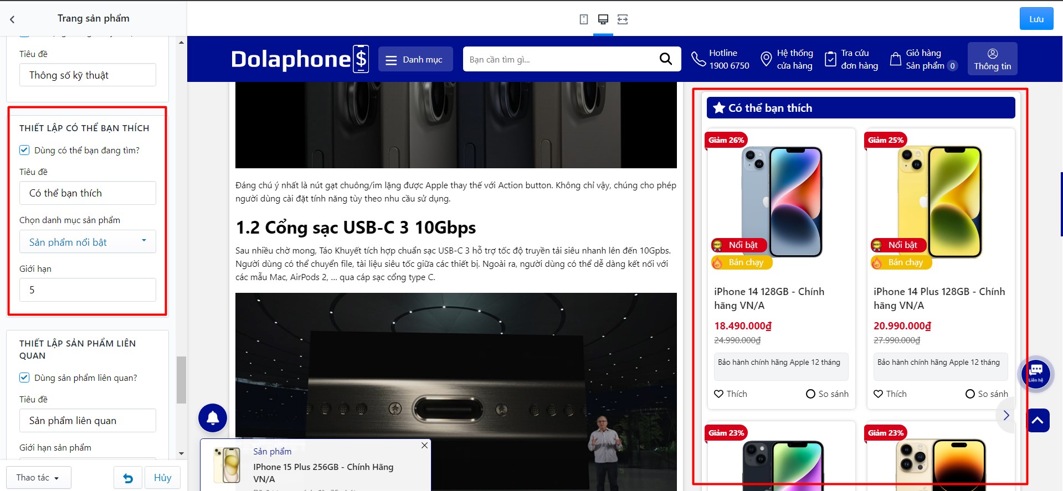Edit the 'Sản phẩm liên quan' title field

coord(88,420)
